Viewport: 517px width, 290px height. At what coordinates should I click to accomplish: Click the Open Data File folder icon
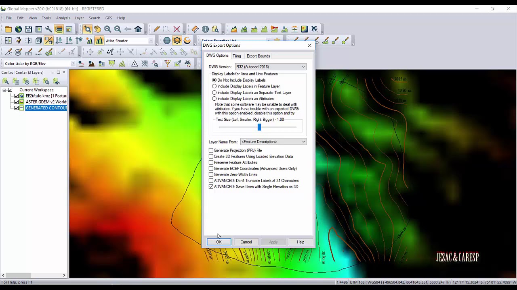tap(8, 29)
